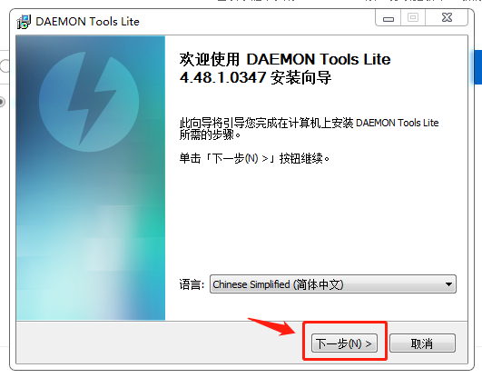Screen dimensions: 482x378
Task: Click the greyed-out maximize button
Action: coord(413,17)
